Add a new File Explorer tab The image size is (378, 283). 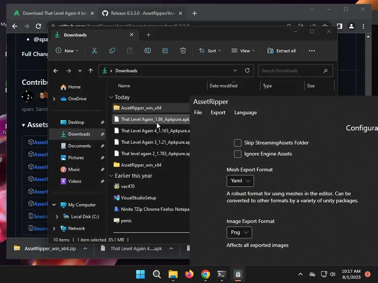pos(148,35)
